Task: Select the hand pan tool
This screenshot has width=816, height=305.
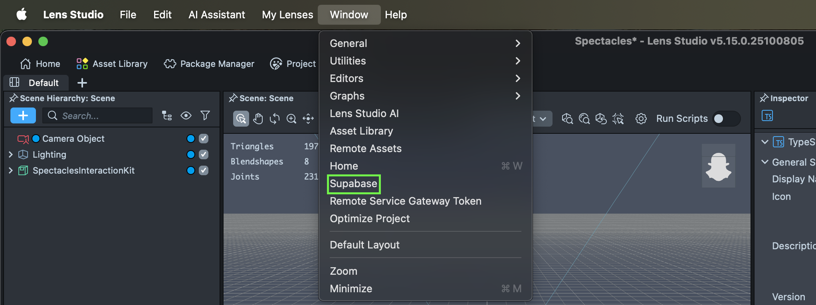Action: (258, 119)
